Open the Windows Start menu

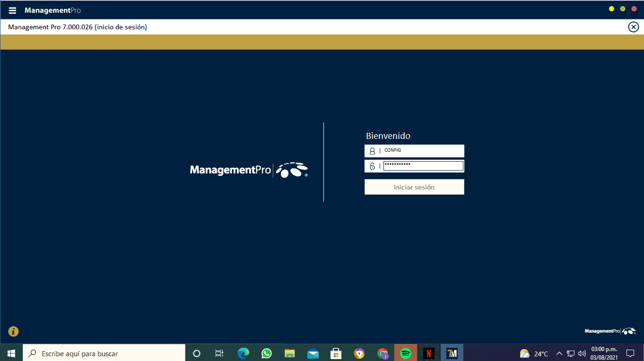point(11,353)
